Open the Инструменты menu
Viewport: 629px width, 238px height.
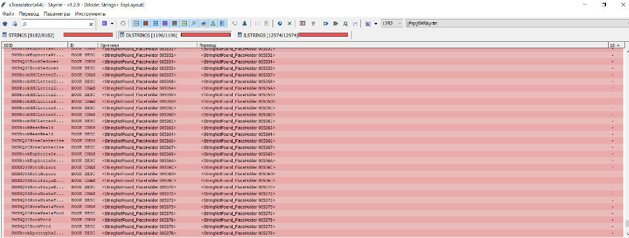pyautogui.click(x=90, y=14)
